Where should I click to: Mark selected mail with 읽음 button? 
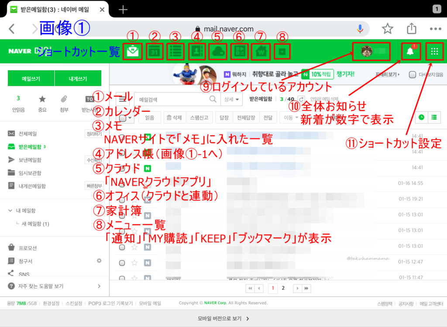coord(149,117)
